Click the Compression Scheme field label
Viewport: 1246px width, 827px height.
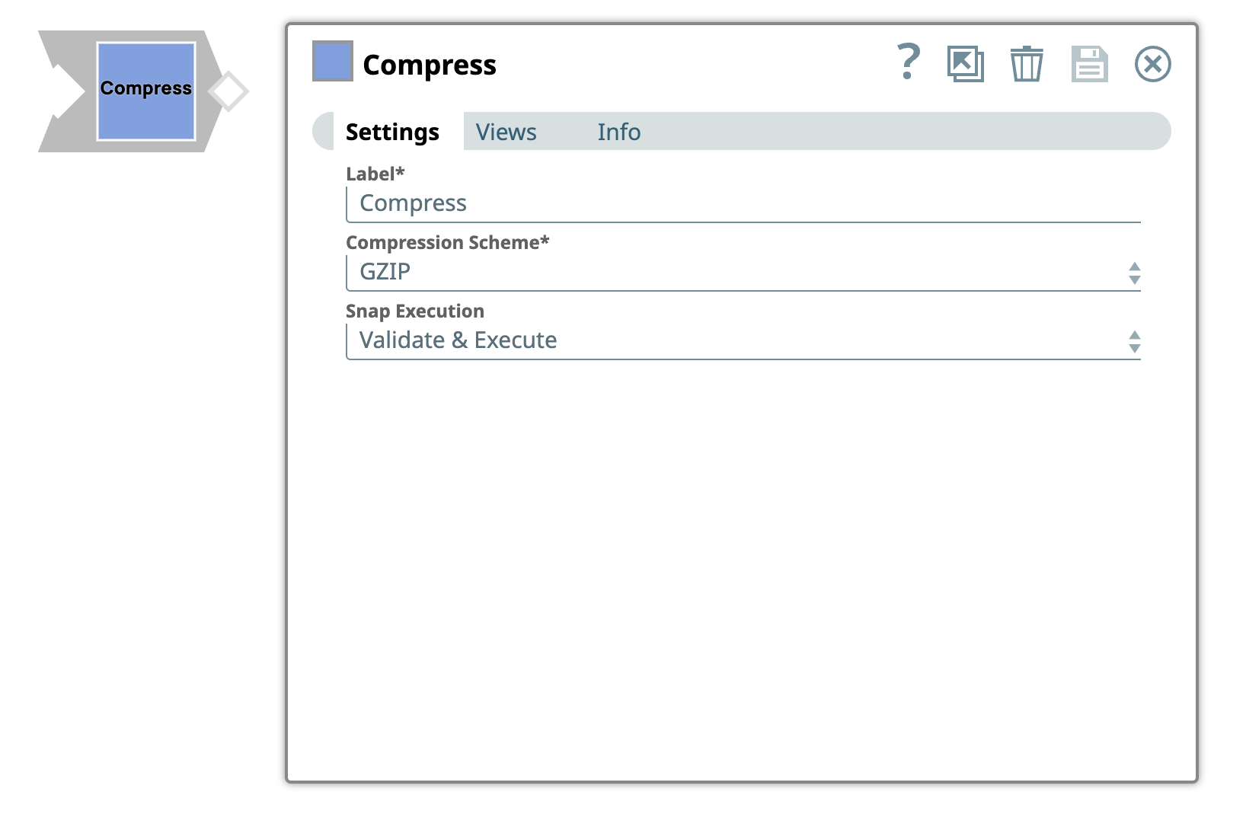[447, 242]
